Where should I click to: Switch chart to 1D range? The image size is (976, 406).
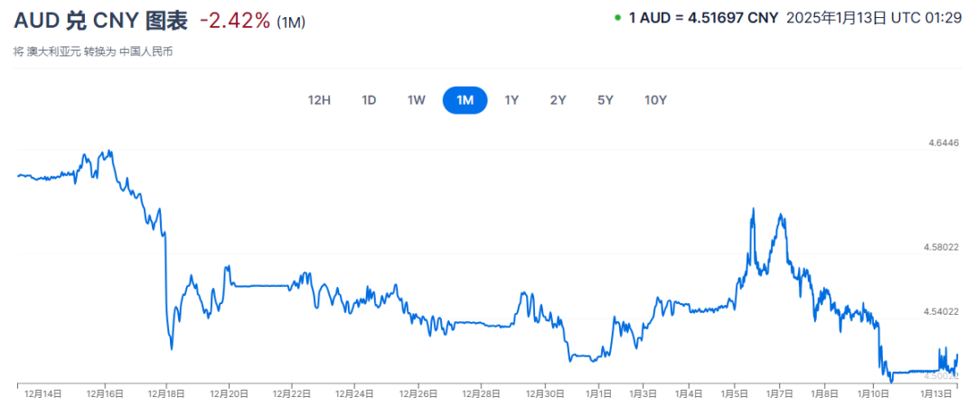coord(369,100)
